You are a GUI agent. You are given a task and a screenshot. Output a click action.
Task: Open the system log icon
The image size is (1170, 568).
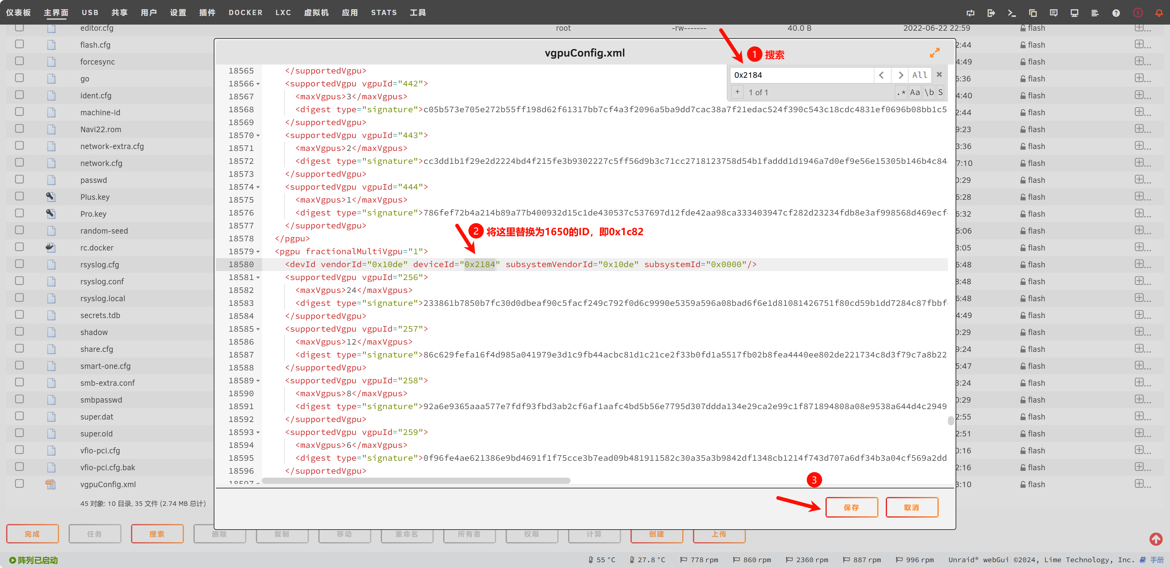pyautogui.click(x=1095, y=13)
